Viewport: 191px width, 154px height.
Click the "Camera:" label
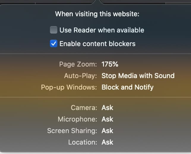pos(84,108)
